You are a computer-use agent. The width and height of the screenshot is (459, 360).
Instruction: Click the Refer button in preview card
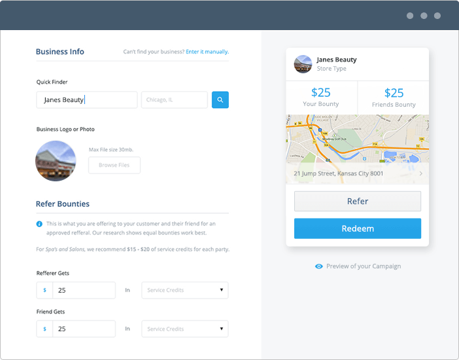tap(358, 202)
